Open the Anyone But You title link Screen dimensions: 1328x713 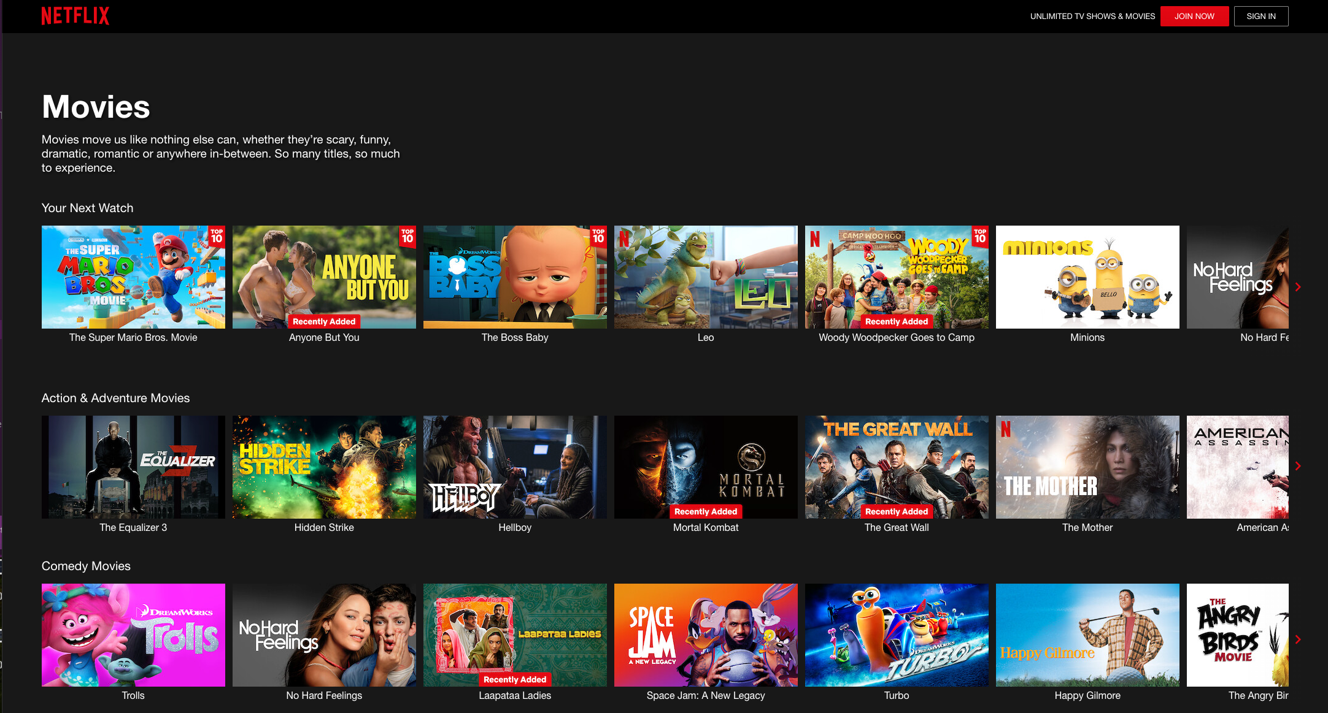pos(323,337)
